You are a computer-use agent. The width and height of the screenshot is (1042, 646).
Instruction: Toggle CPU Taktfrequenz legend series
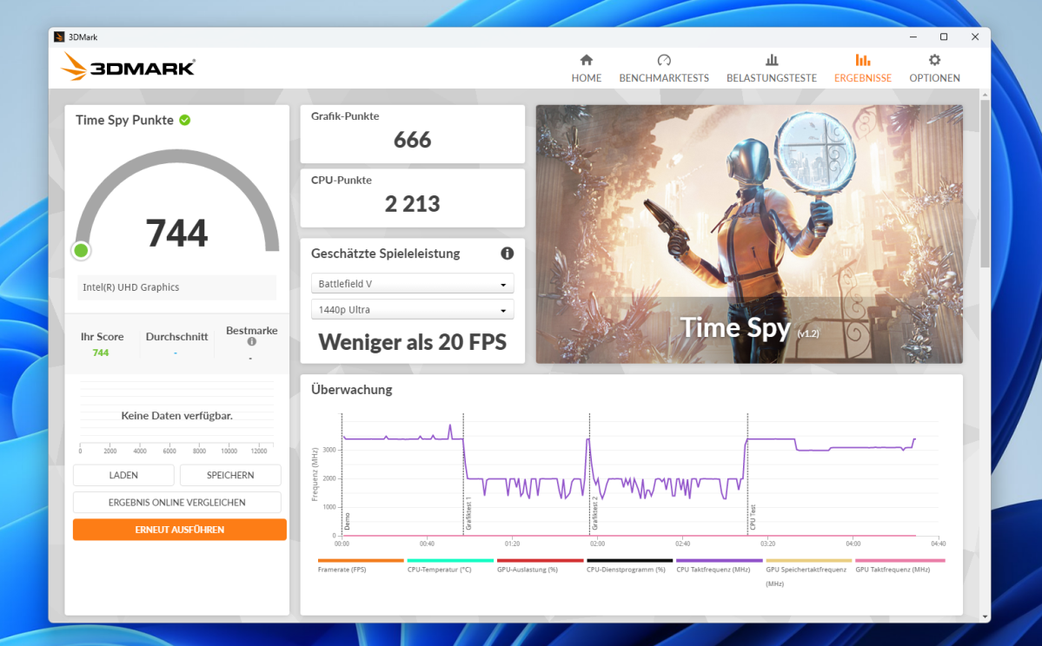coord(719,565)
